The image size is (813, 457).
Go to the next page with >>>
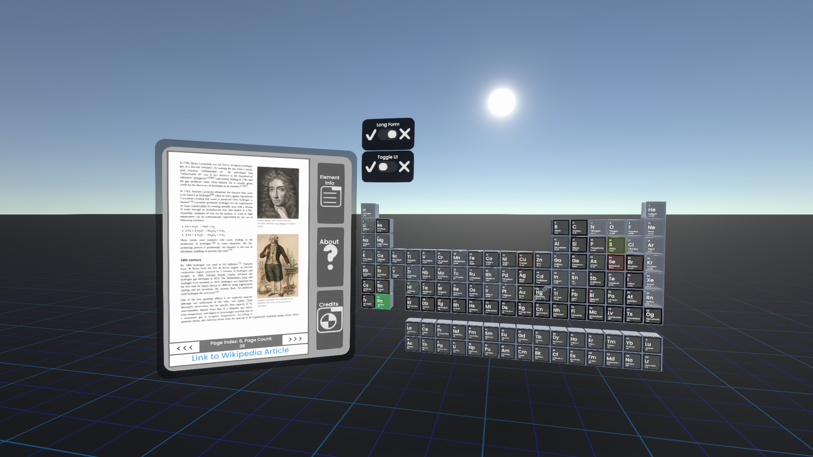click(x=295, y=339)
